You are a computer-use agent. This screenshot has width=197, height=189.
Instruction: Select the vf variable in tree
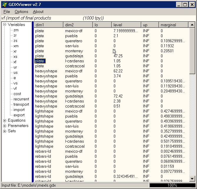coord(15,88)
